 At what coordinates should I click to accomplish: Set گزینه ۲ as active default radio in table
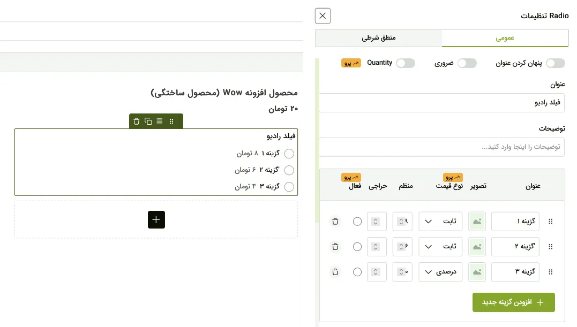[357, 247]
